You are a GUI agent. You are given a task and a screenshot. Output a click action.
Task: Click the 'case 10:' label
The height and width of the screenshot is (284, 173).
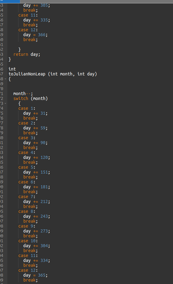click(28, 241)
